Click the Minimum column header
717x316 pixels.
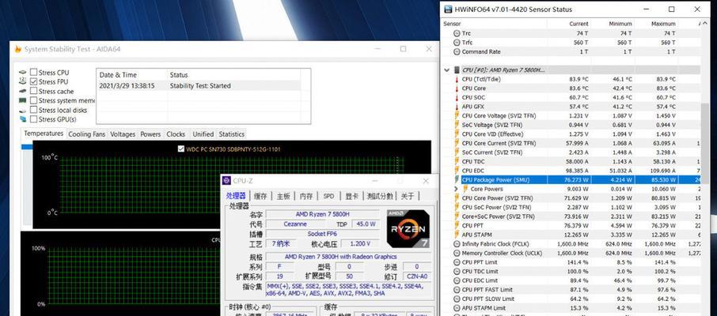pos(613,23)
